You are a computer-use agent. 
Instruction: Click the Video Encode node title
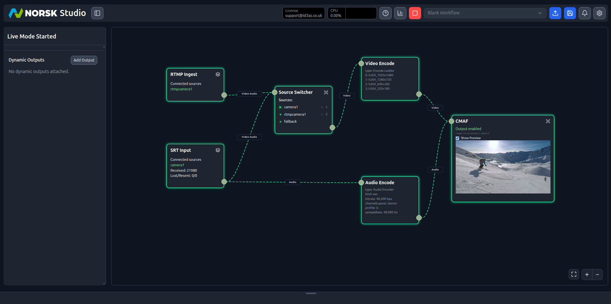pos(380,63)
